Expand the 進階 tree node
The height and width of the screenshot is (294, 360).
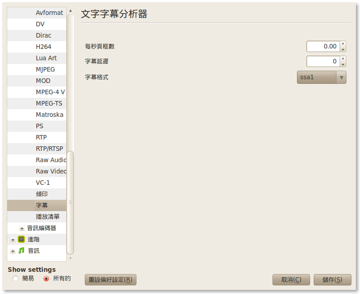click(x=13, y=240)
